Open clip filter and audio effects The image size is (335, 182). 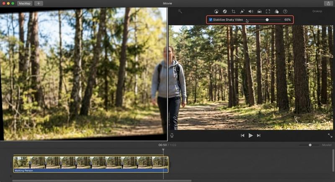(x=277, y=12)
